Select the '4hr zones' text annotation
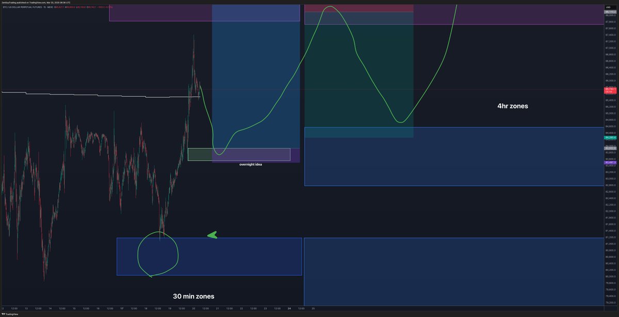The width and height of the screenshot is (619, 317). pos(512,106)
